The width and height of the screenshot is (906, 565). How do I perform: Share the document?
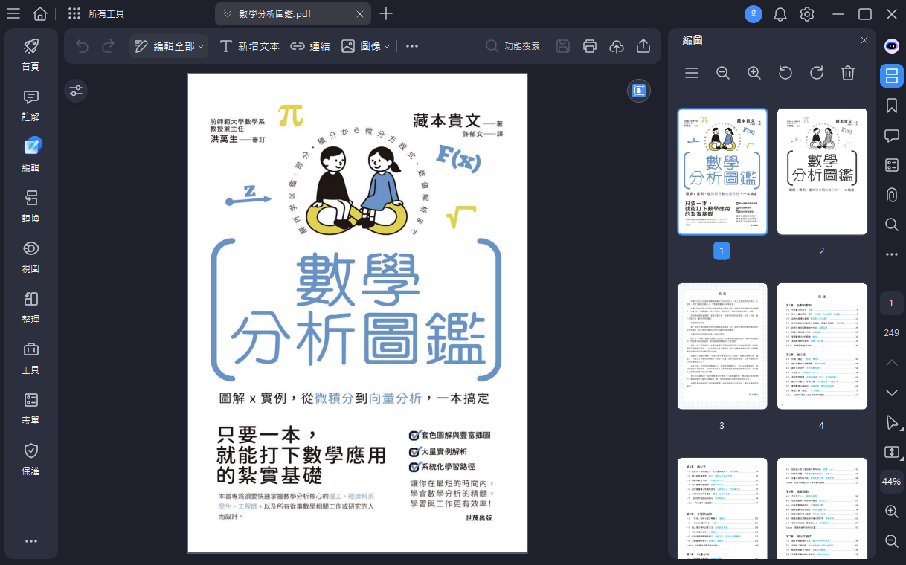point(643,46)
